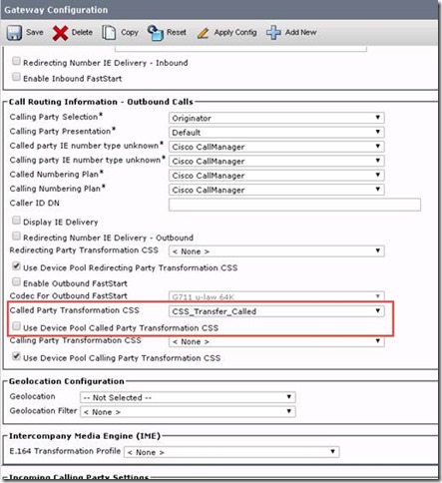The image size is (442, 483).
Task: Check Enable Outbound FastStart
Action: 16,281
